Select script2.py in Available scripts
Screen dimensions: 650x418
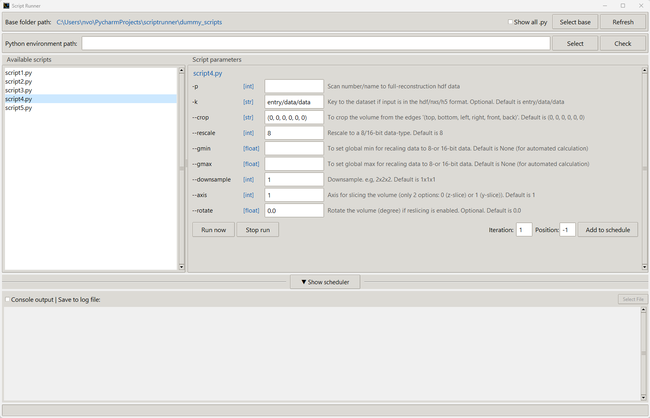click(90, 82)
